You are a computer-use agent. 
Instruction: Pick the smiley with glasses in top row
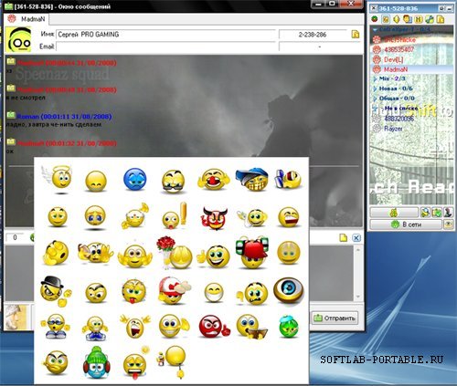[173, 182]
